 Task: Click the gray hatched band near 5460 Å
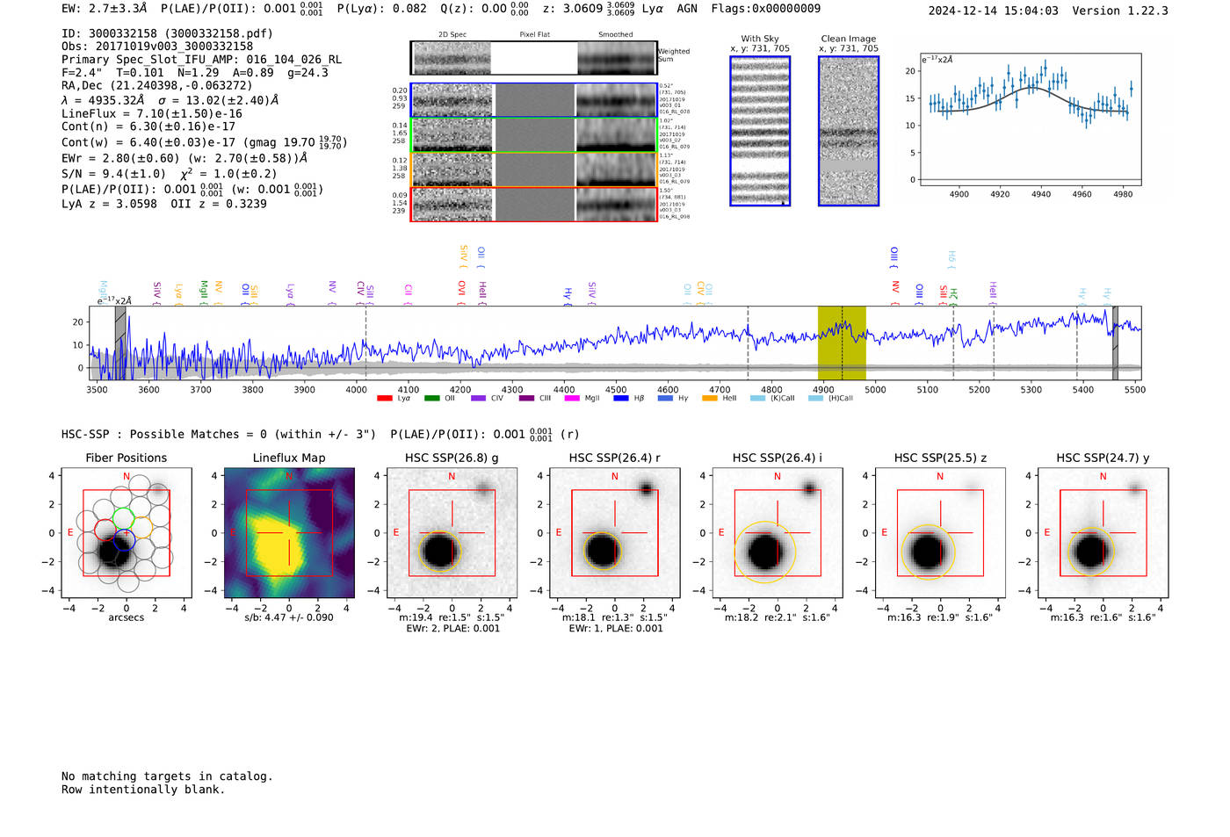pyautogui.click(x=1115, y=343)
